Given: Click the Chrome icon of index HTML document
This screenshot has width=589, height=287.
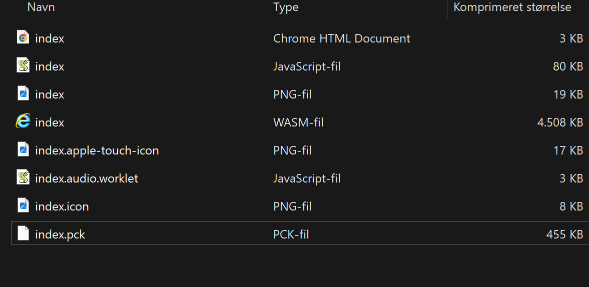Looking at the screenshot, I should (x=23, y=37).
